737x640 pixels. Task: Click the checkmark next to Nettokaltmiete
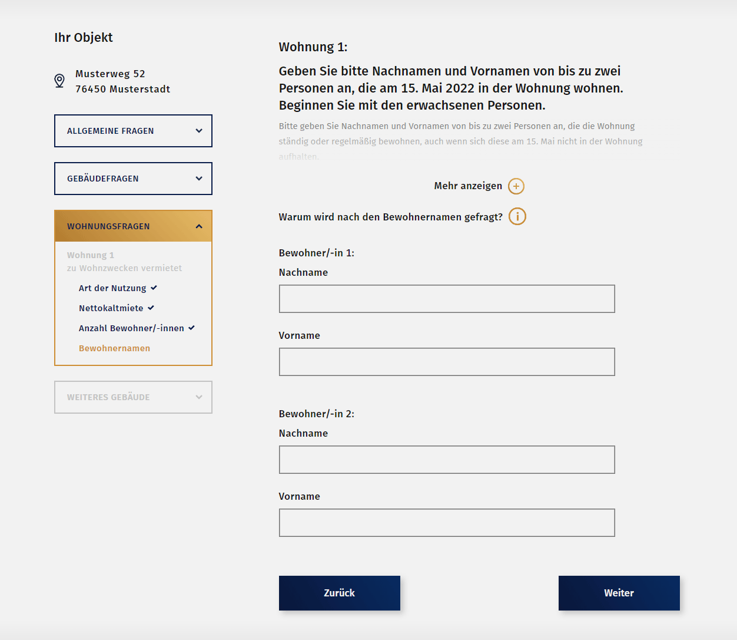coord(151,308)
